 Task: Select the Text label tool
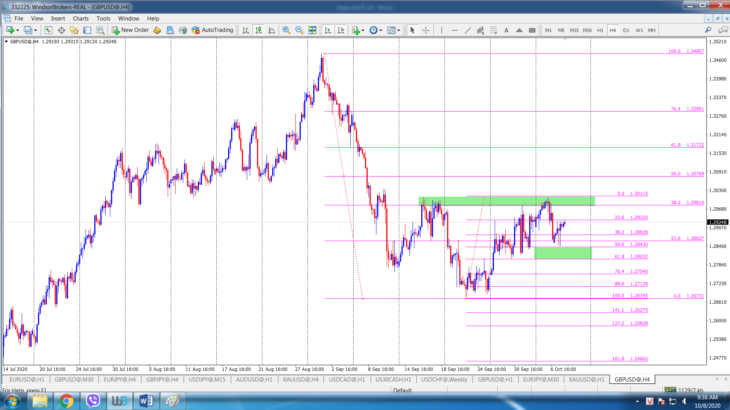(x=506, y=30)
